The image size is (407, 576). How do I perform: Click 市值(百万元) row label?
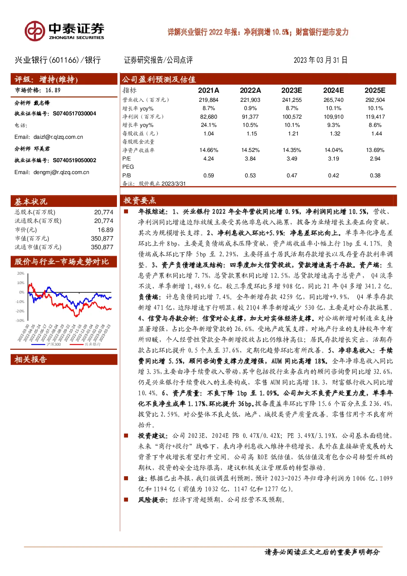[32, 239]
